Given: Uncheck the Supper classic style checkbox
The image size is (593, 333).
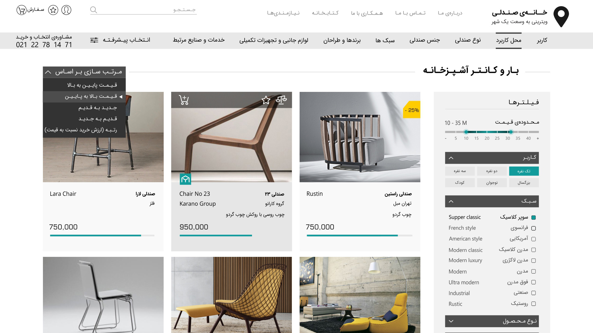Looking at the screenshot, I should pyautogui.click(x=533, y=217).
